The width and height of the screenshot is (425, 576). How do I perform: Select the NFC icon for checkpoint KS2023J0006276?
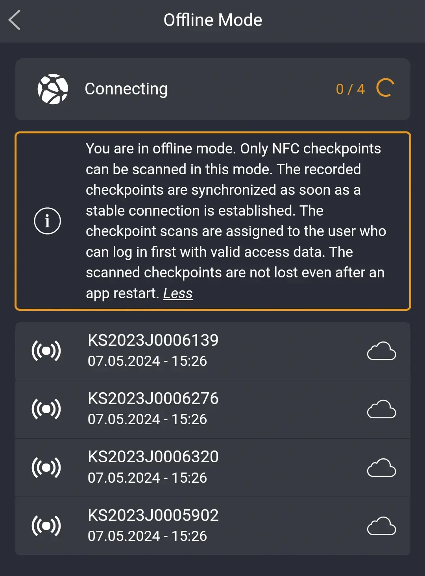(46, 408)
